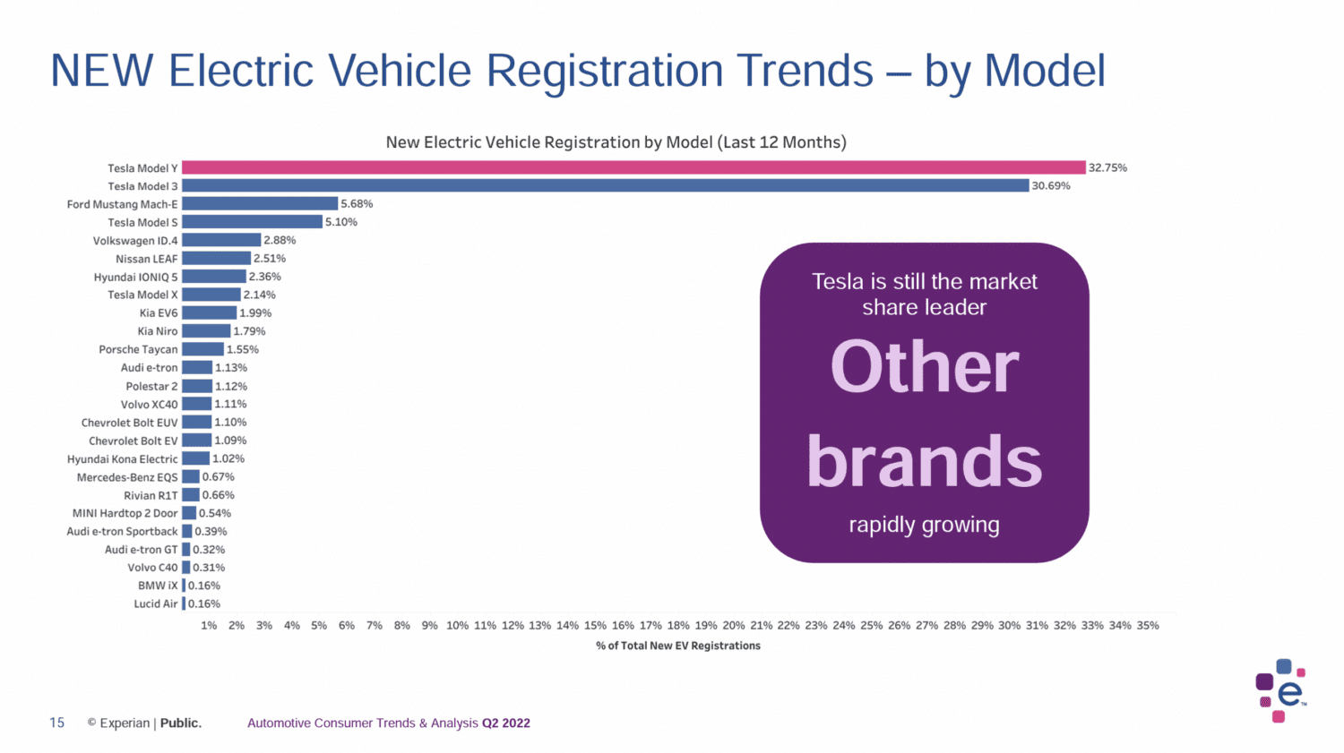The height and width of the screenshot is (753, 1344).
Task: Click the 'Volkswagen ID.4' row label
Action: 135,241
